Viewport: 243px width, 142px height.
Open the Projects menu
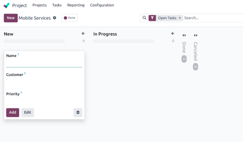[39, 5]
